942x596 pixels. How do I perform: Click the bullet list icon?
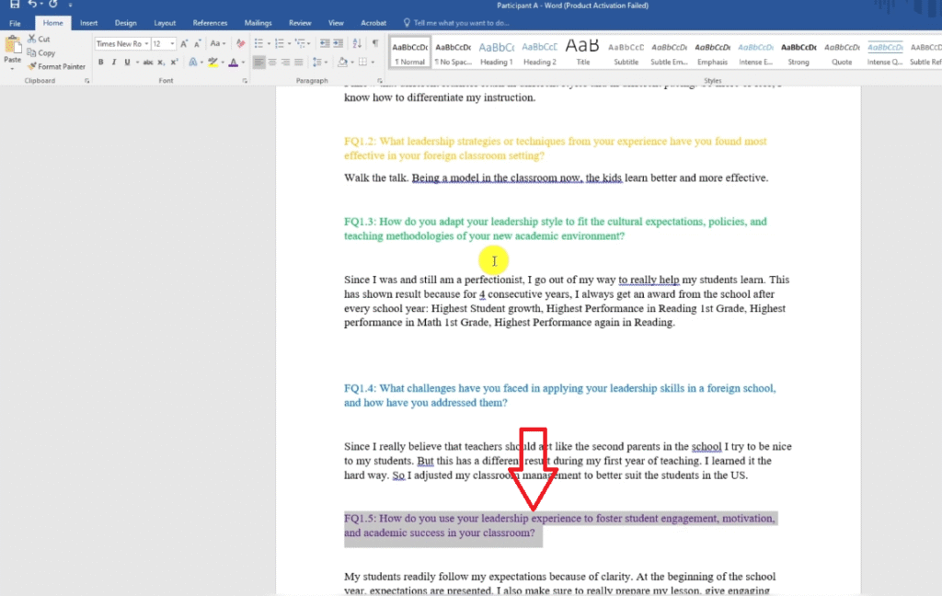258,43
